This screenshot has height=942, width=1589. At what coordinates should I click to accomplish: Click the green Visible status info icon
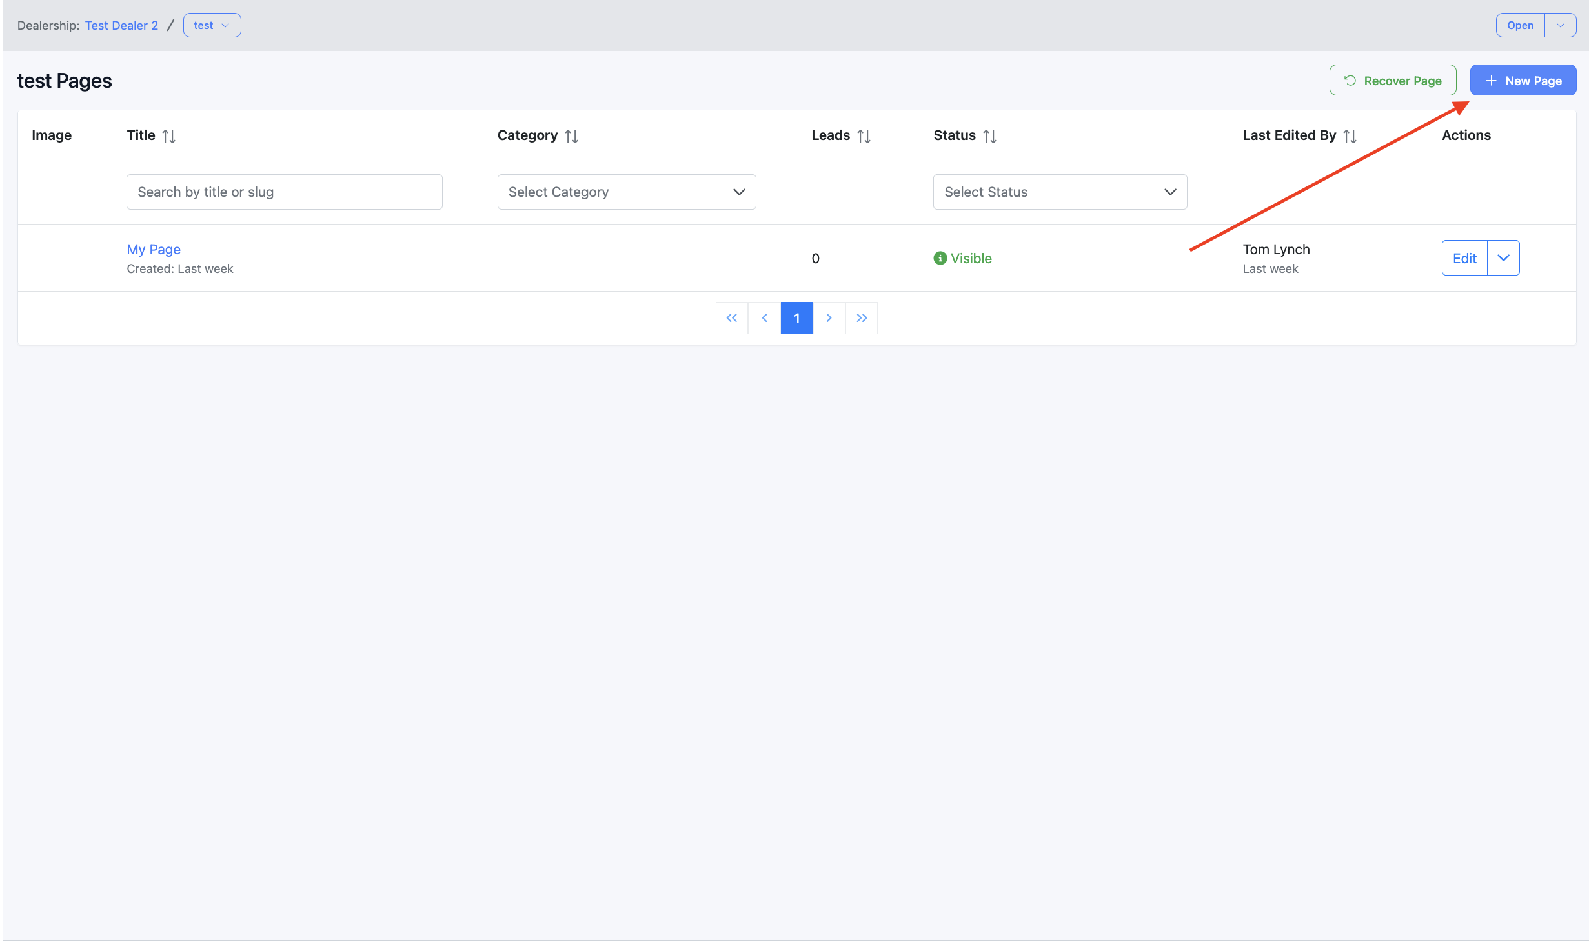click(940, 258)
